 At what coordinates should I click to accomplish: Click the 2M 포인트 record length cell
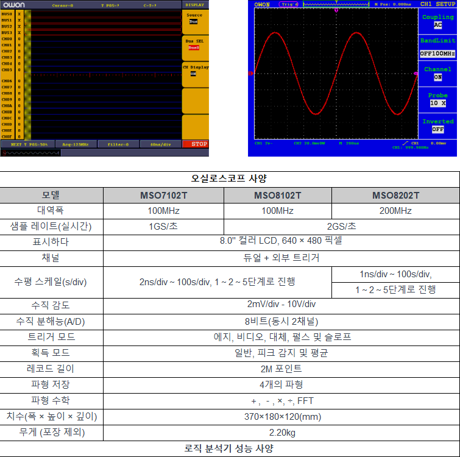click(x=281, y=369)
